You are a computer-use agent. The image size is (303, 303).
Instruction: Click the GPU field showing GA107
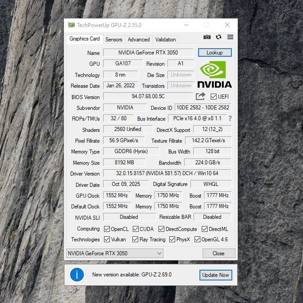pyautogui.click(x=123, y=63)
